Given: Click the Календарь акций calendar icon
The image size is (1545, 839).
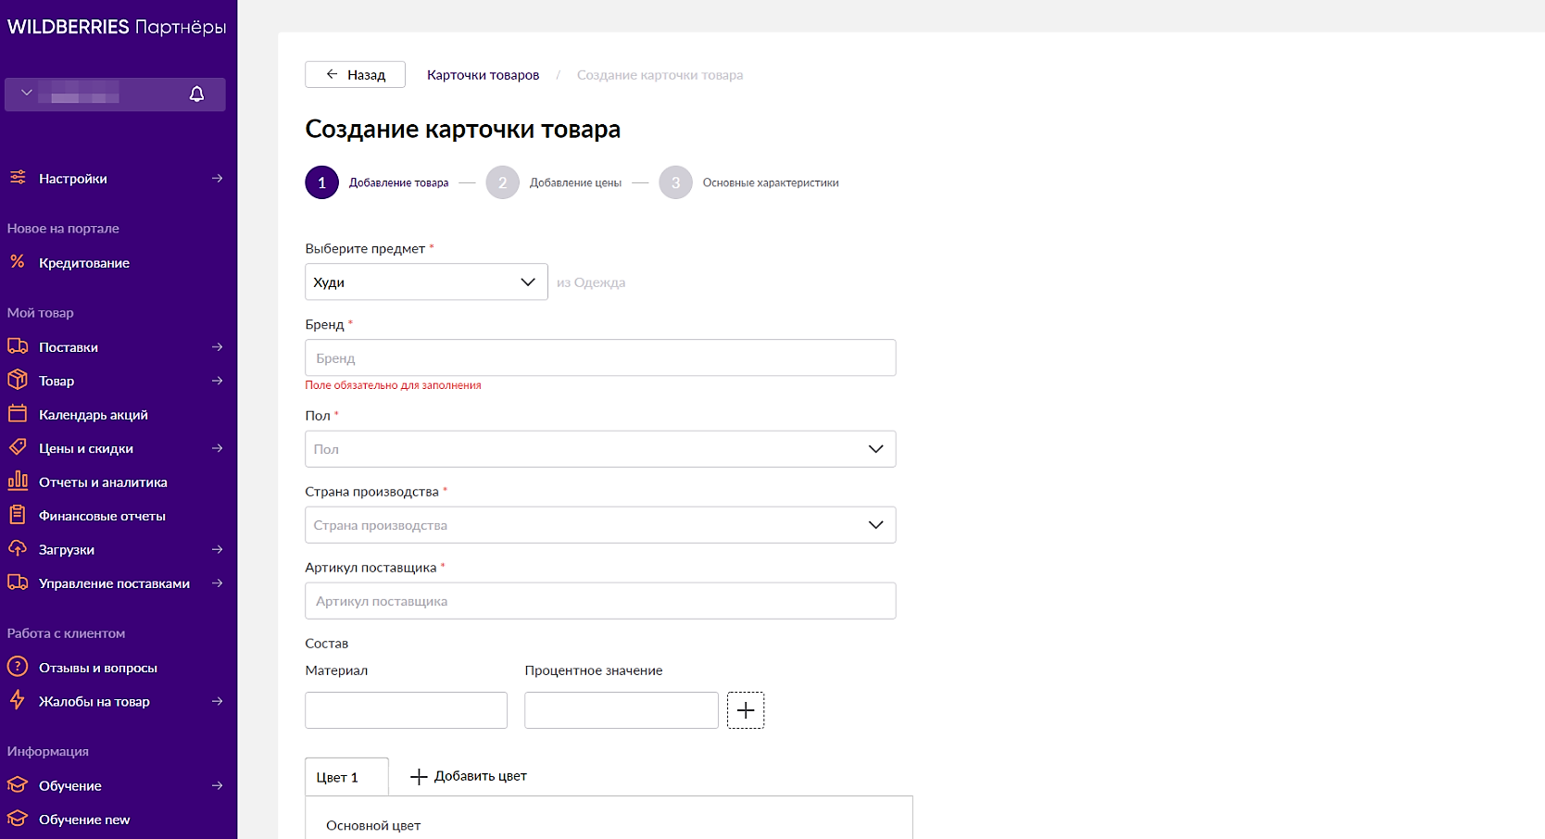Looking at the screenshot, I should [x=18, y=414].
